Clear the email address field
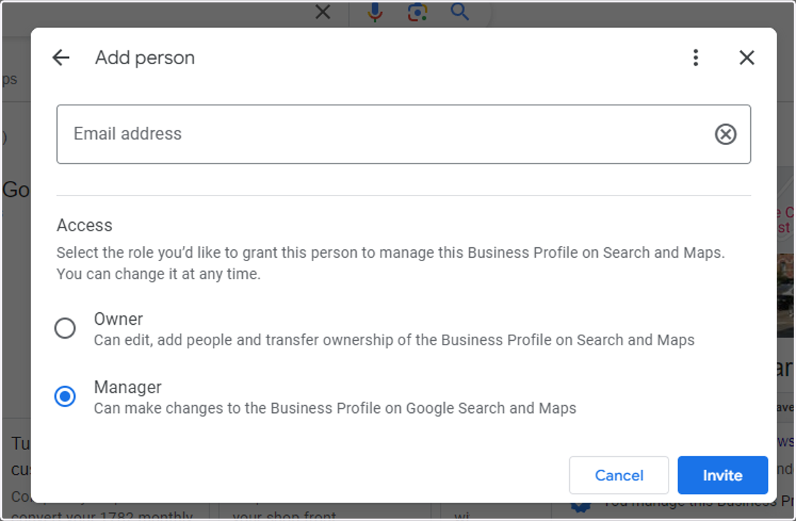The image size is (796, 521). 726,135
